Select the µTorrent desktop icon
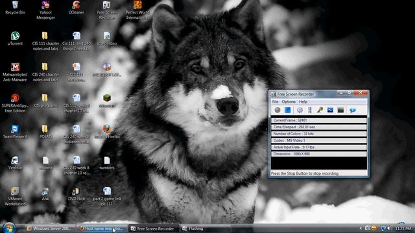The height and width of the screenshot is (233, 415). pyautogui.click(x=15, y=39)
